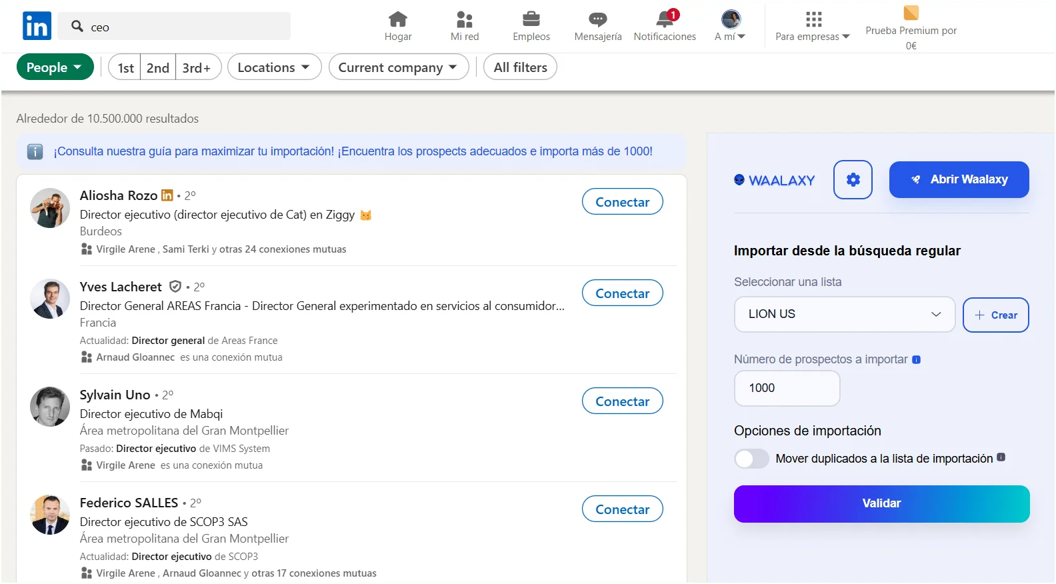
Task: Open the People filter dropdown
Action: [x=55, y=67]
